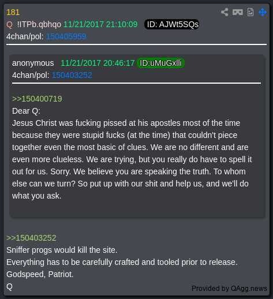This screenshot has width=273, height=299.
Task: Select the post number 181
Action: (x=13, y=12)
